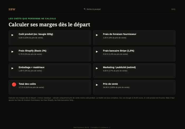Click the arrow icon beside Frais bancaire Stripe
The height and width of the screenshot is (129, 185).
click(97, 52)
